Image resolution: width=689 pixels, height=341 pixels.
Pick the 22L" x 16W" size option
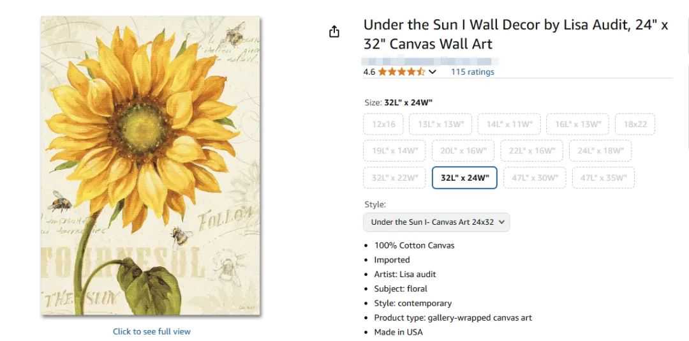pyautogui.click(x=532, y=151)
